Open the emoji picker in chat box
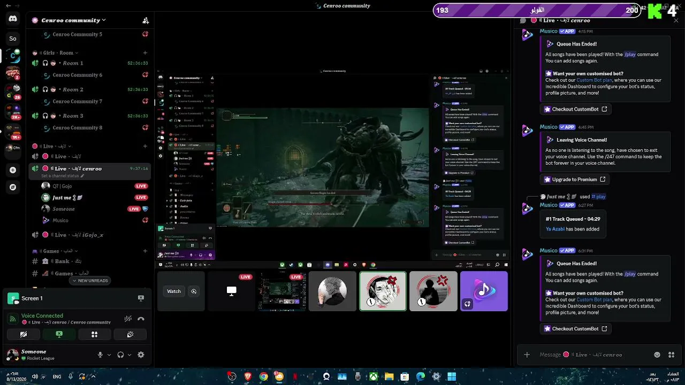685x385 pixels. 657,355
